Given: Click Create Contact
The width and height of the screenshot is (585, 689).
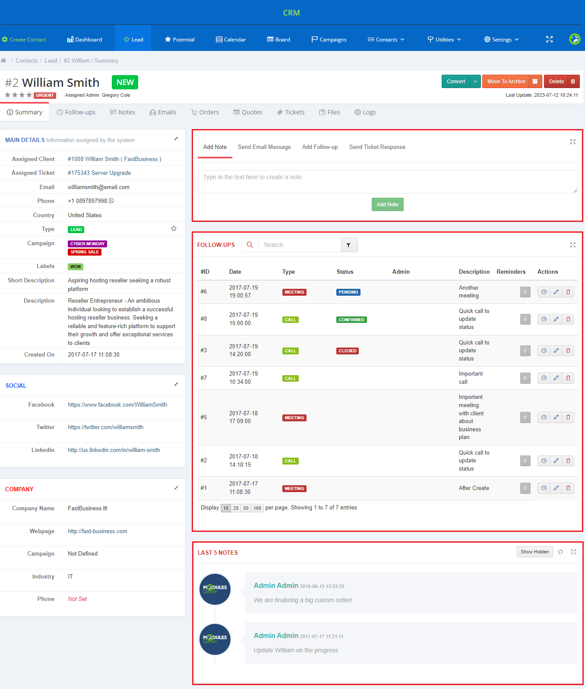Looking at the screenshot, I should pos(24,39).
